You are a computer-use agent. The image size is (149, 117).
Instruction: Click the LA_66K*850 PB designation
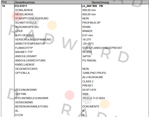tap(92, 6)
